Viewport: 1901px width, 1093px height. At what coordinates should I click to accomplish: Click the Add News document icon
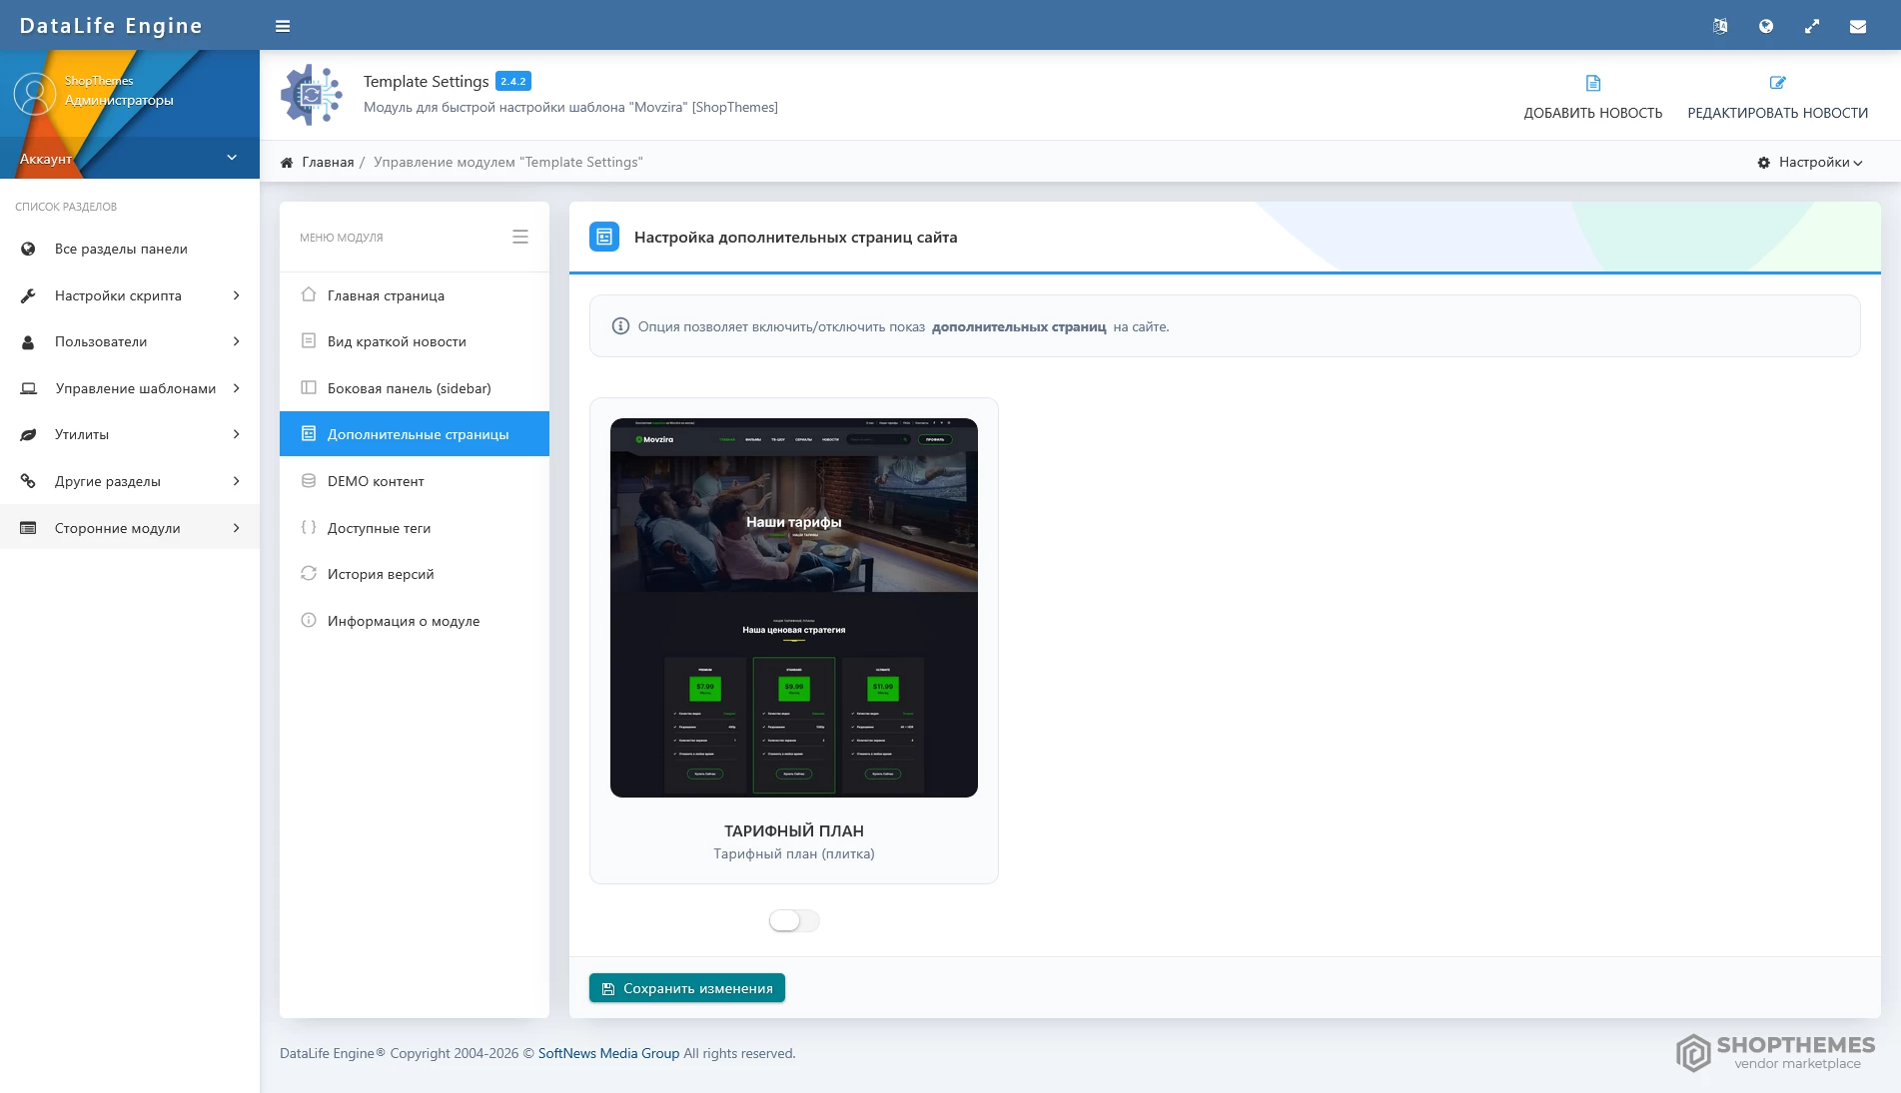click(x=1593, y=83)
